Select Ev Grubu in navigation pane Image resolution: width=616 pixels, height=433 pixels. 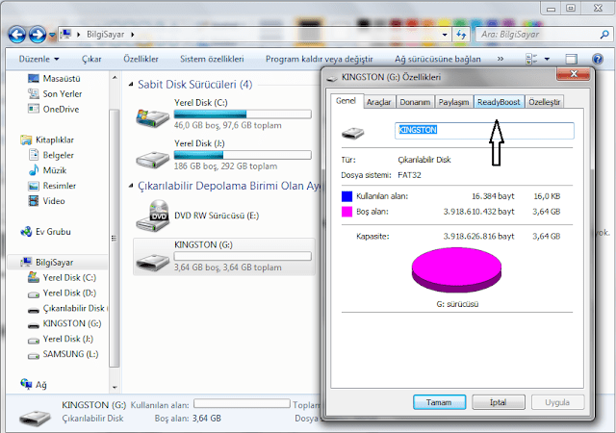click(x=45, y=232)
